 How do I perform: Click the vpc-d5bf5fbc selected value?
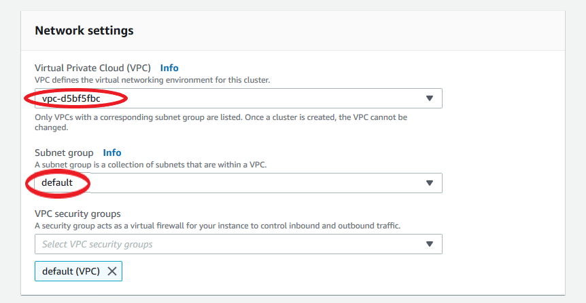76,98
